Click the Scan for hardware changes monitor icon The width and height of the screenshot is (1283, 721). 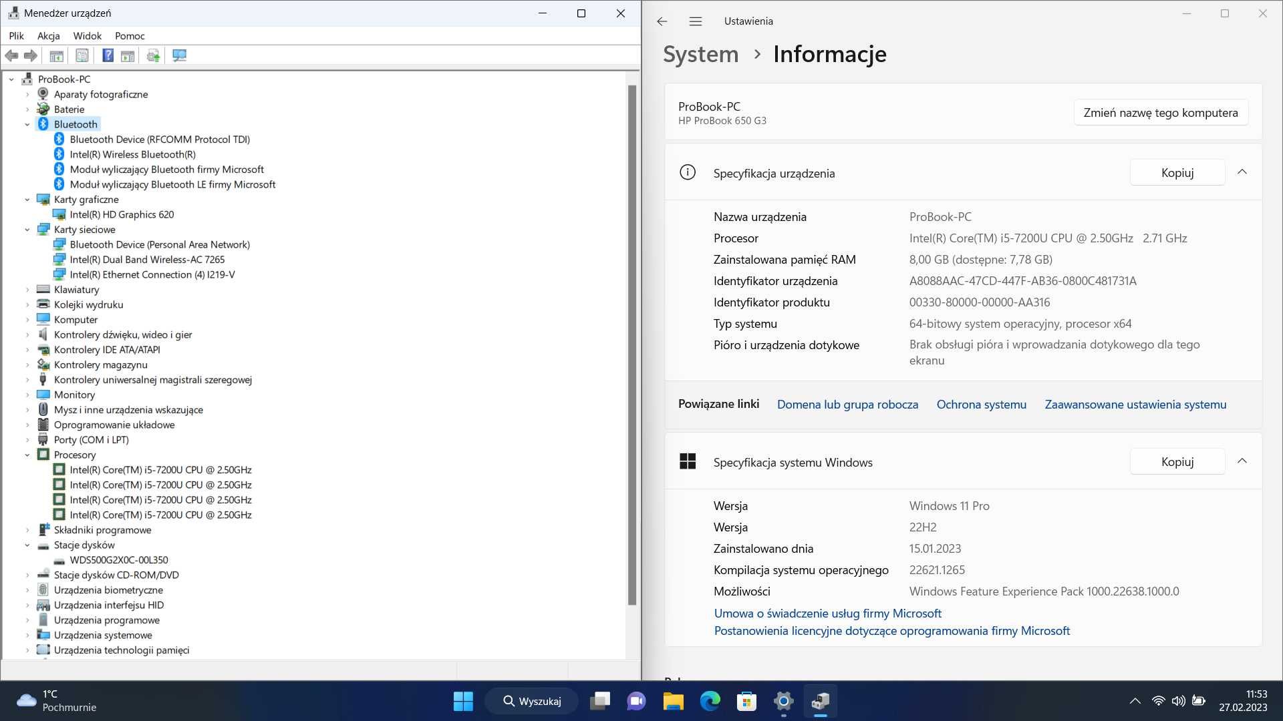179,55
